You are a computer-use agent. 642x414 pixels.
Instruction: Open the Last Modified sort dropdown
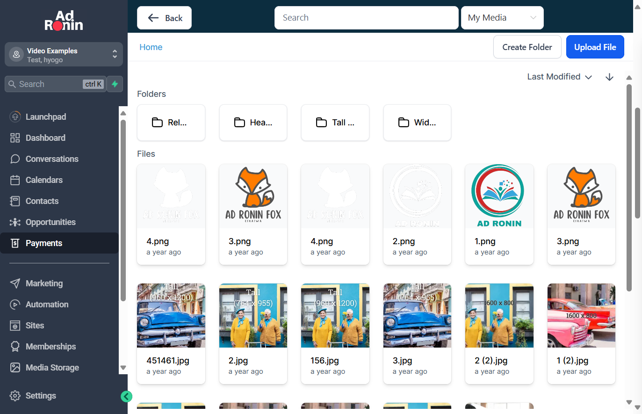point(559,77)
